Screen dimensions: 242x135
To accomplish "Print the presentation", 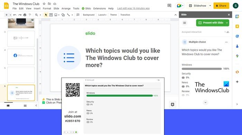I will [x=25, y=15].
